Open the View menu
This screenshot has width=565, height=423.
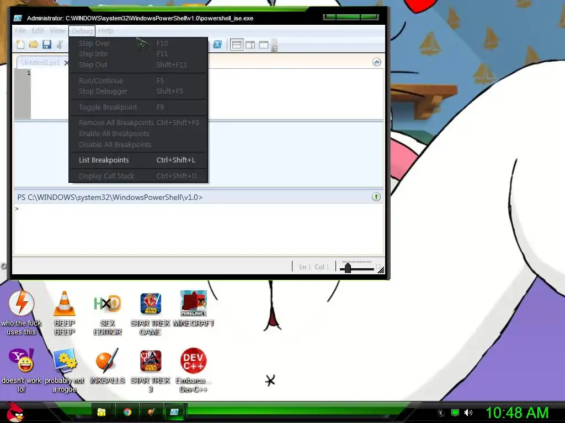click(x=57, y=31)
